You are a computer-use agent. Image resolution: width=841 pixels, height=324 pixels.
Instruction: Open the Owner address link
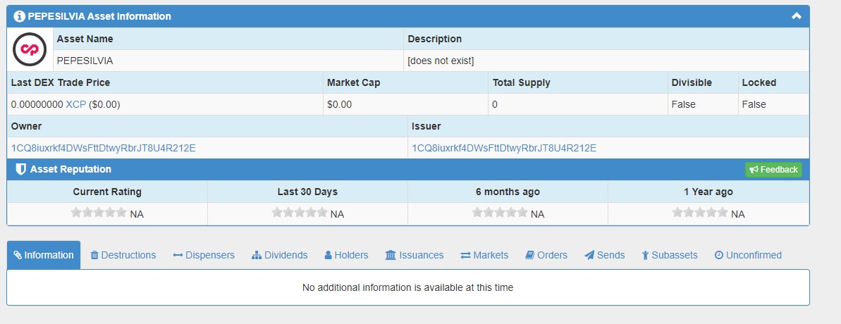point(104,148)
